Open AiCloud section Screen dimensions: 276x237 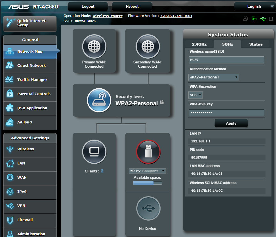point(30,122)
